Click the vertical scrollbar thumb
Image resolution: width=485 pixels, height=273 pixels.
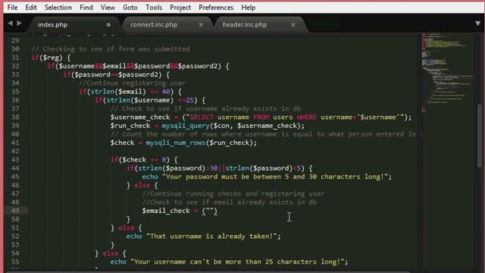pos(480,136)
